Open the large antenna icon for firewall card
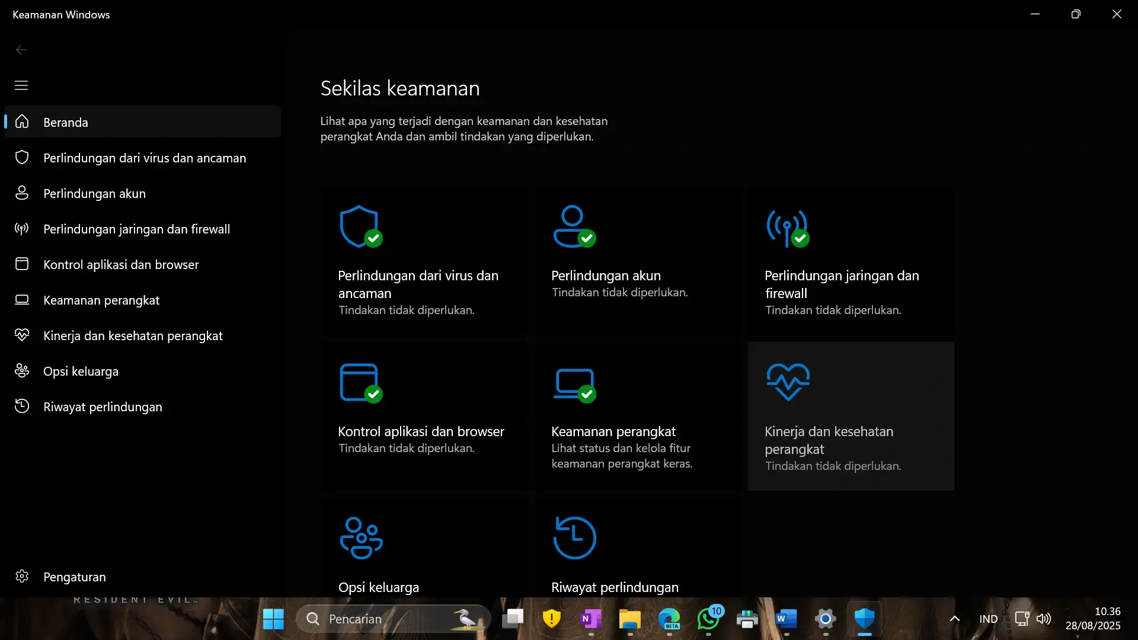The height and width of the screenshot is (640, 1138). point(788,228)
